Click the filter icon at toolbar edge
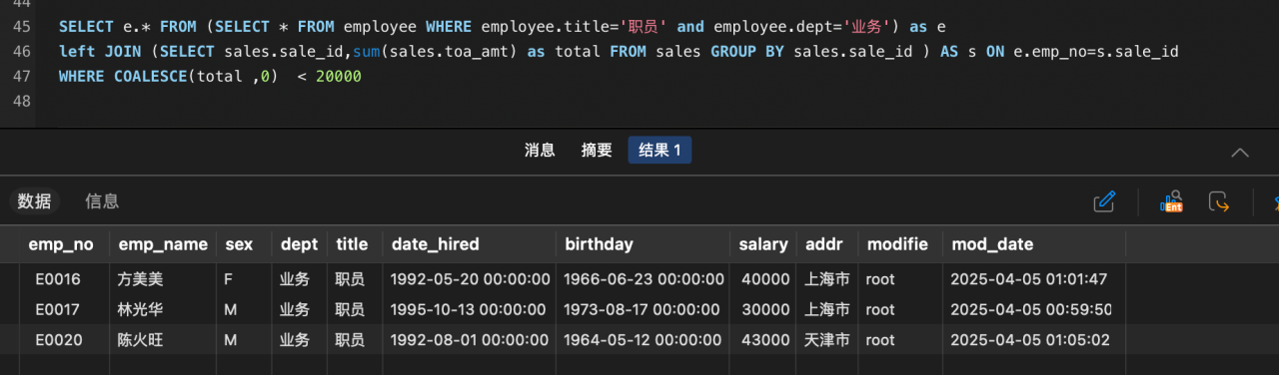This screenshot has height=375, width=1279. pos(1274,201)
